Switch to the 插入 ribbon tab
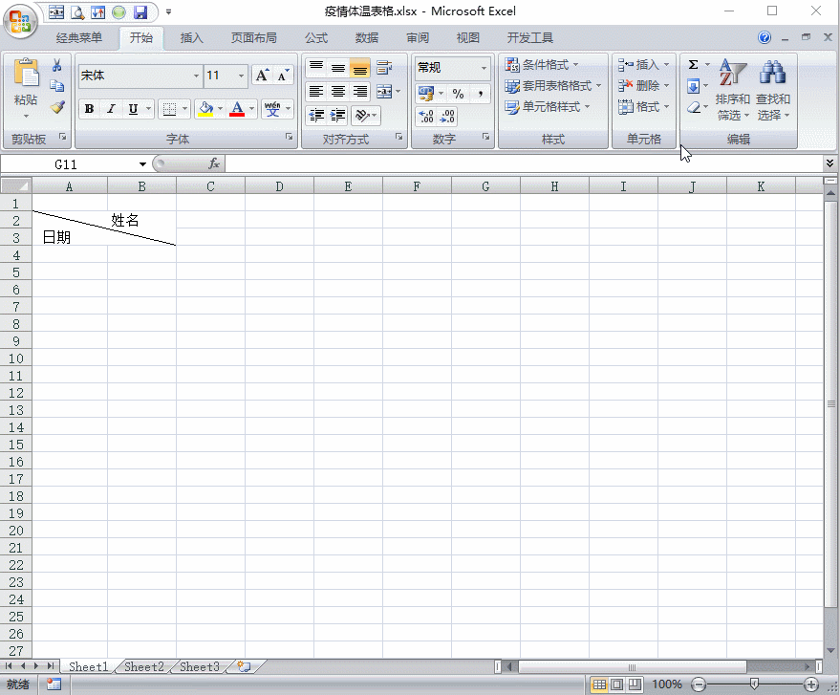 [x=191, y=37]
